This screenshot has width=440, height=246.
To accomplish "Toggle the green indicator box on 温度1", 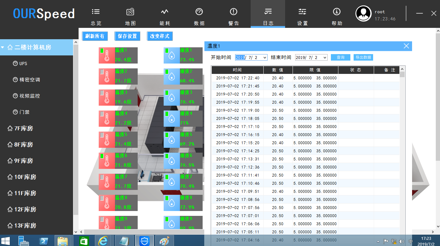I will pos(102,51).
